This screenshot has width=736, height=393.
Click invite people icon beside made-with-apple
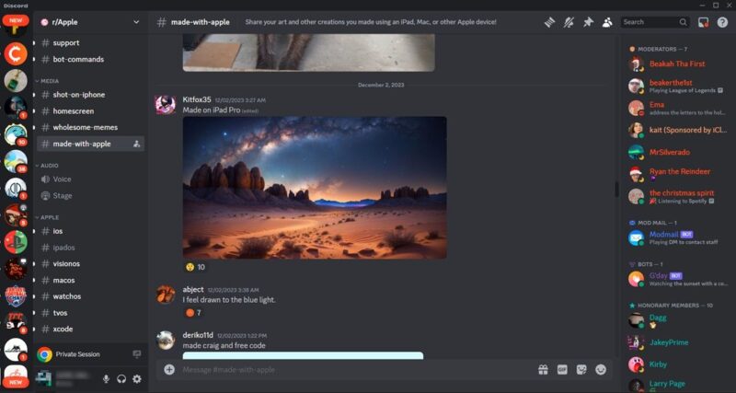coord(136,144)
